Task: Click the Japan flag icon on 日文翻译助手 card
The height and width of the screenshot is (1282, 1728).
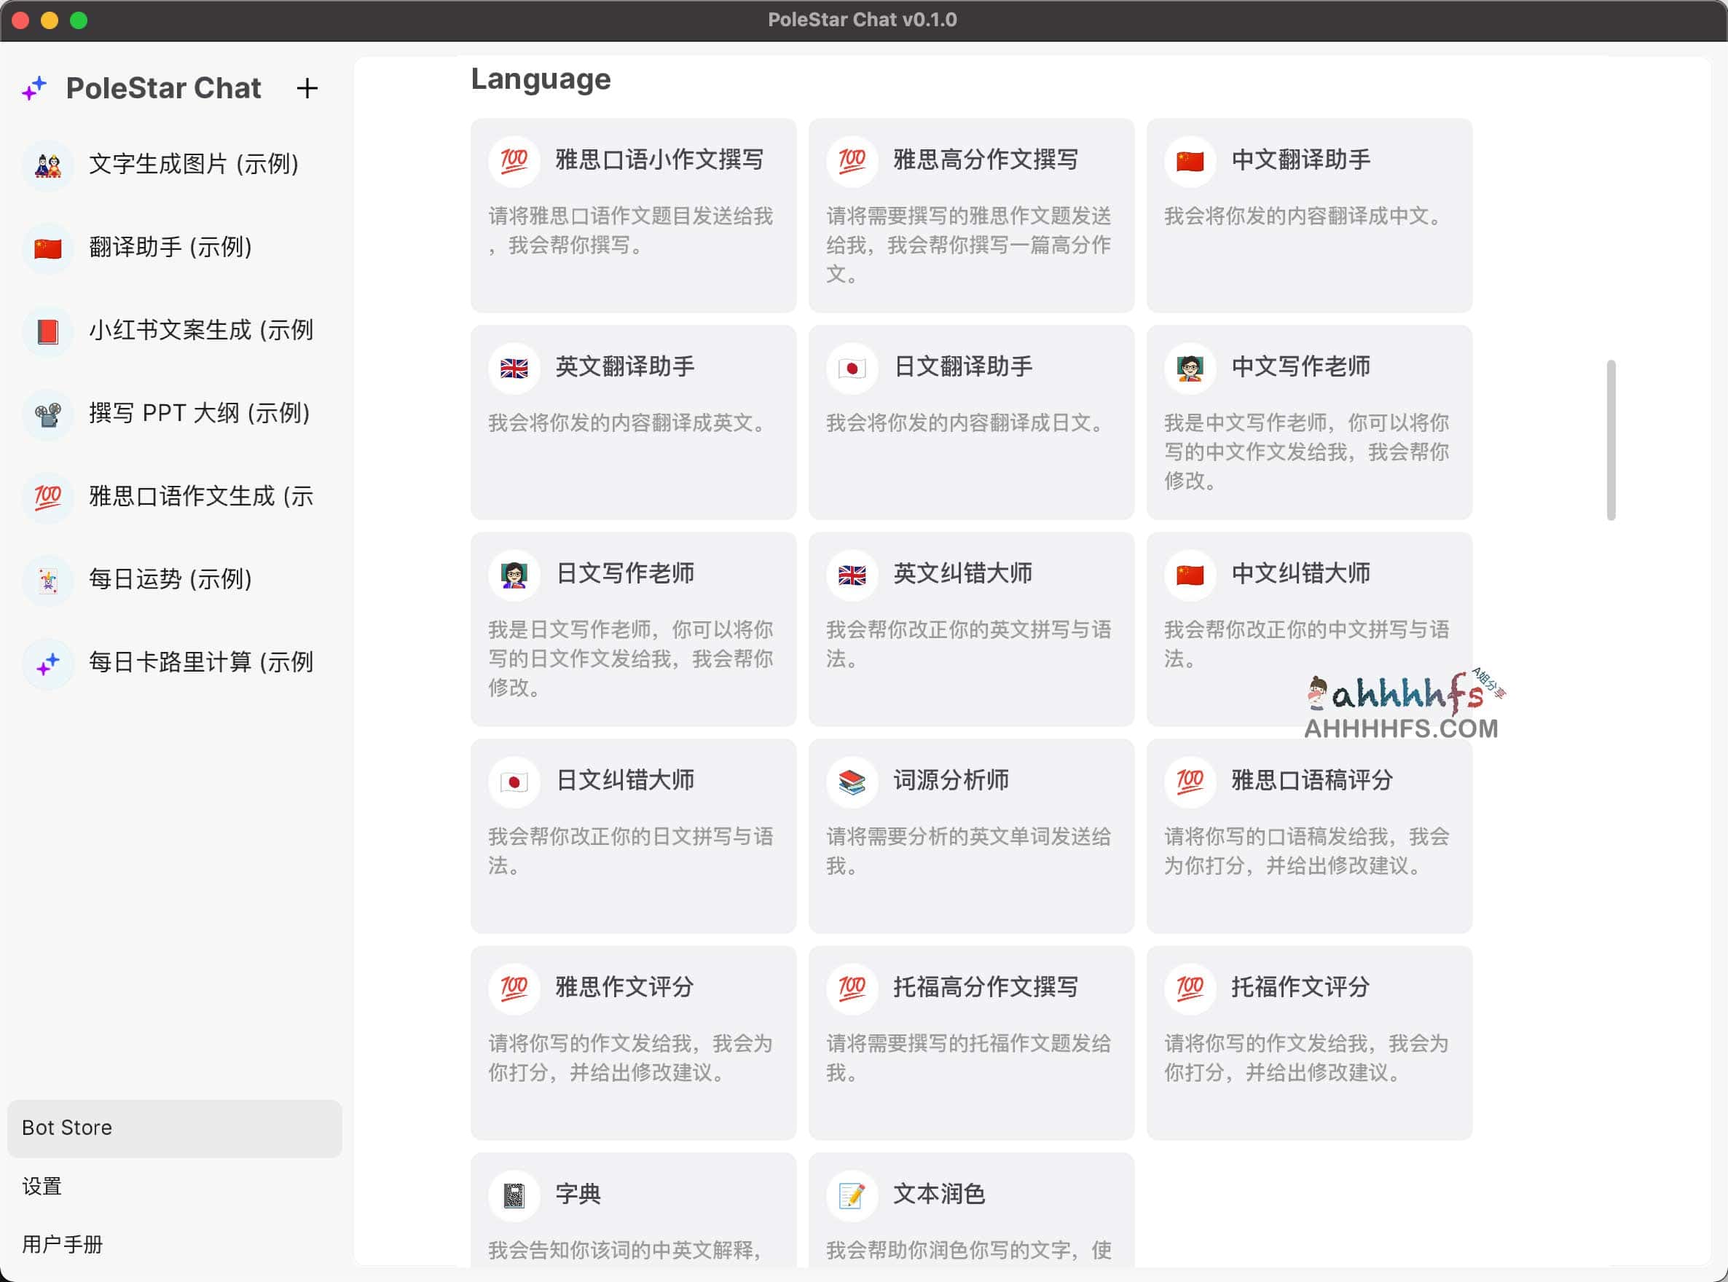Action: [x=851, y=368]
